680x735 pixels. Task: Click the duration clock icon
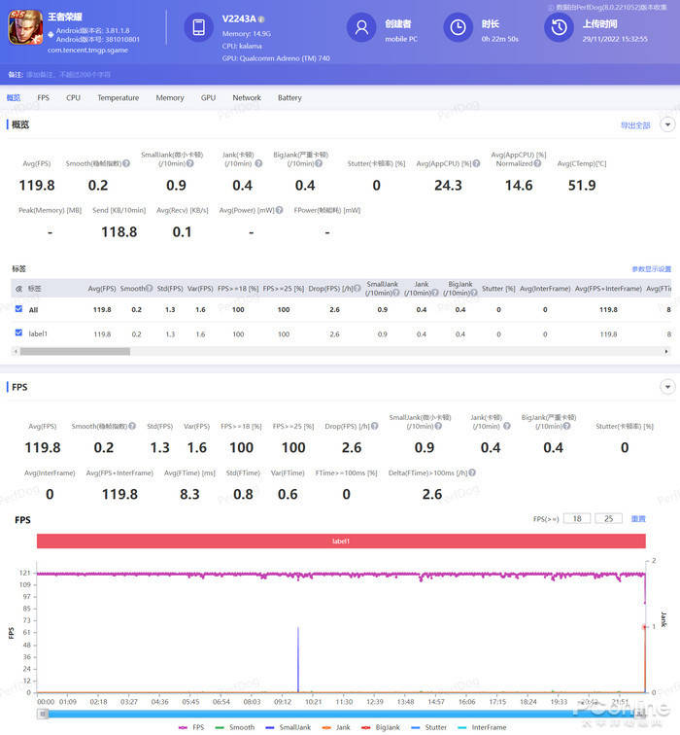[x=456, y=28]
